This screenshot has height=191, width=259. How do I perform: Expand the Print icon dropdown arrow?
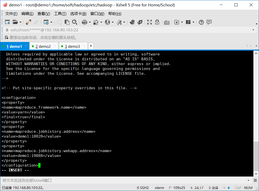coord(90,22)
